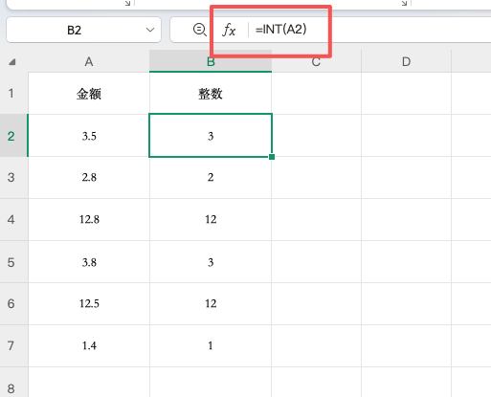Select row 6 header
The image size is (491, 397).
(x=14, y=303)
